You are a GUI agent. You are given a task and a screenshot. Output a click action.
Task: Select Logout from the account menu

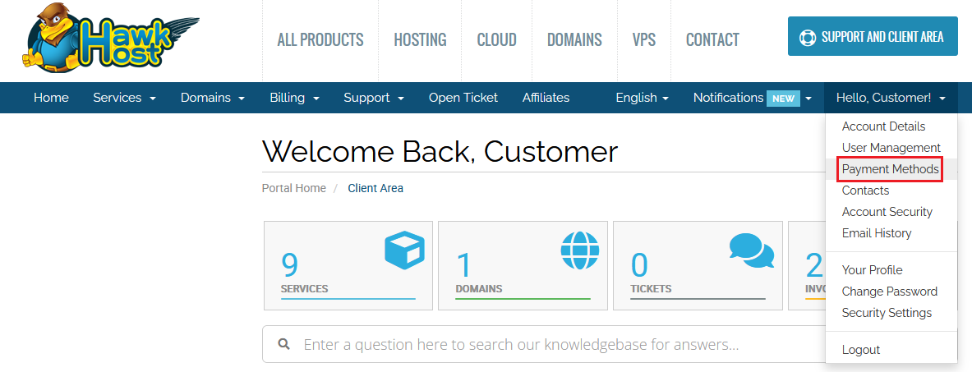pyautogui.click(x=860, y=350)
